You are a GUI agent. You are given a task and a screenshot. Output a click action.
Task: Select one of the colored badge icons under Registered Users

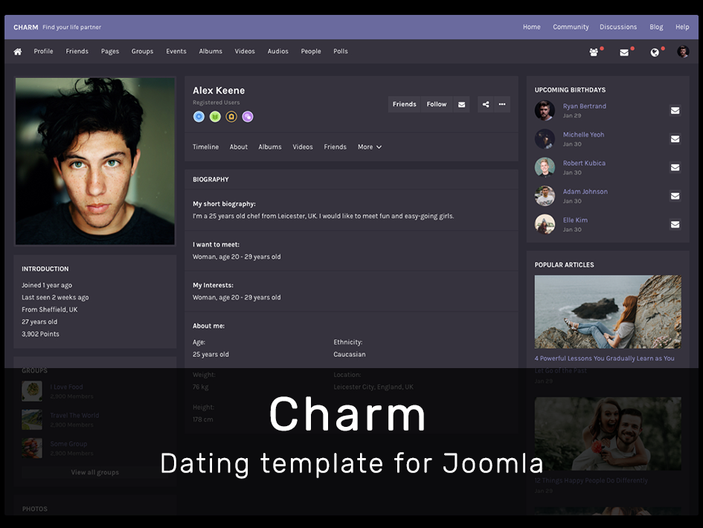point(197,117)
